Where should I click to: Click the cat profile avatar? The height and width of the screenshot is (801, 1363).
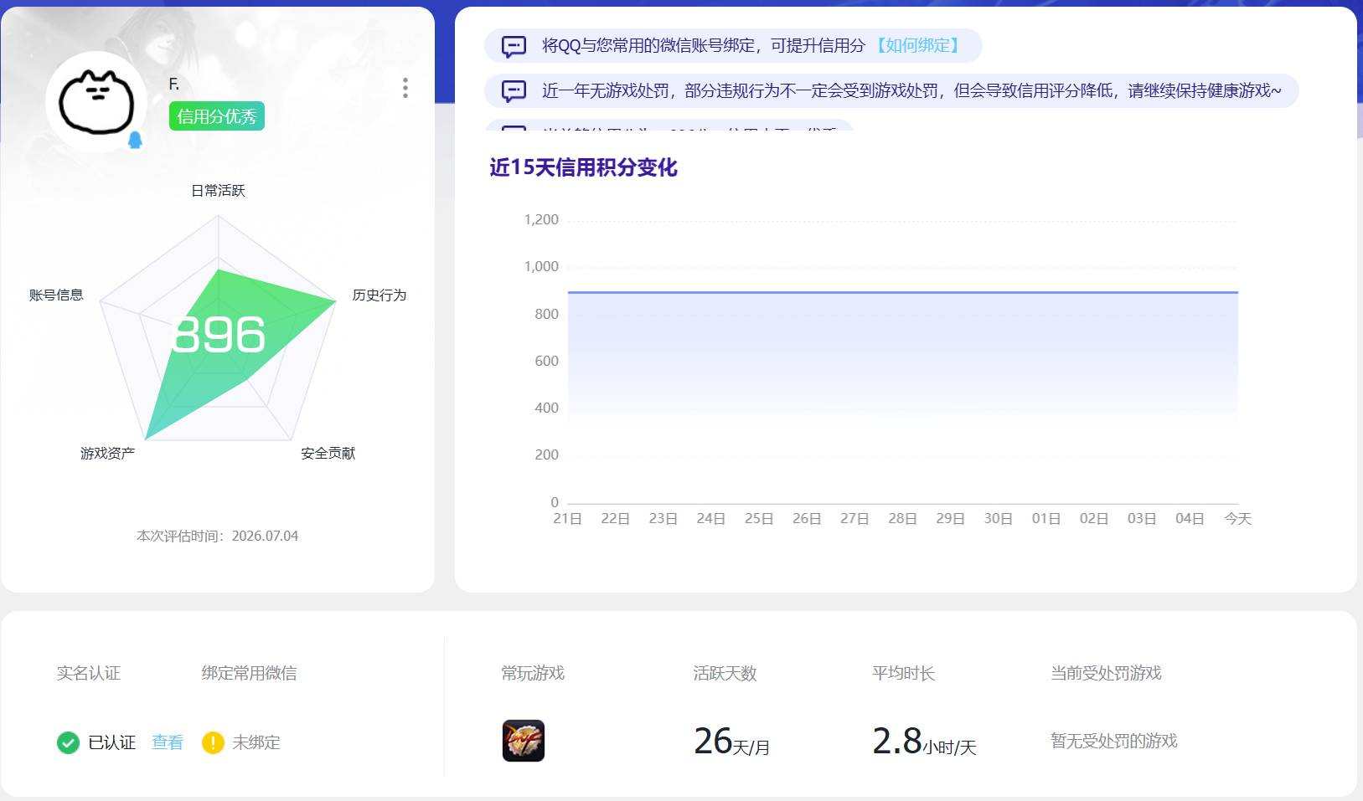(x=96, y=102)
